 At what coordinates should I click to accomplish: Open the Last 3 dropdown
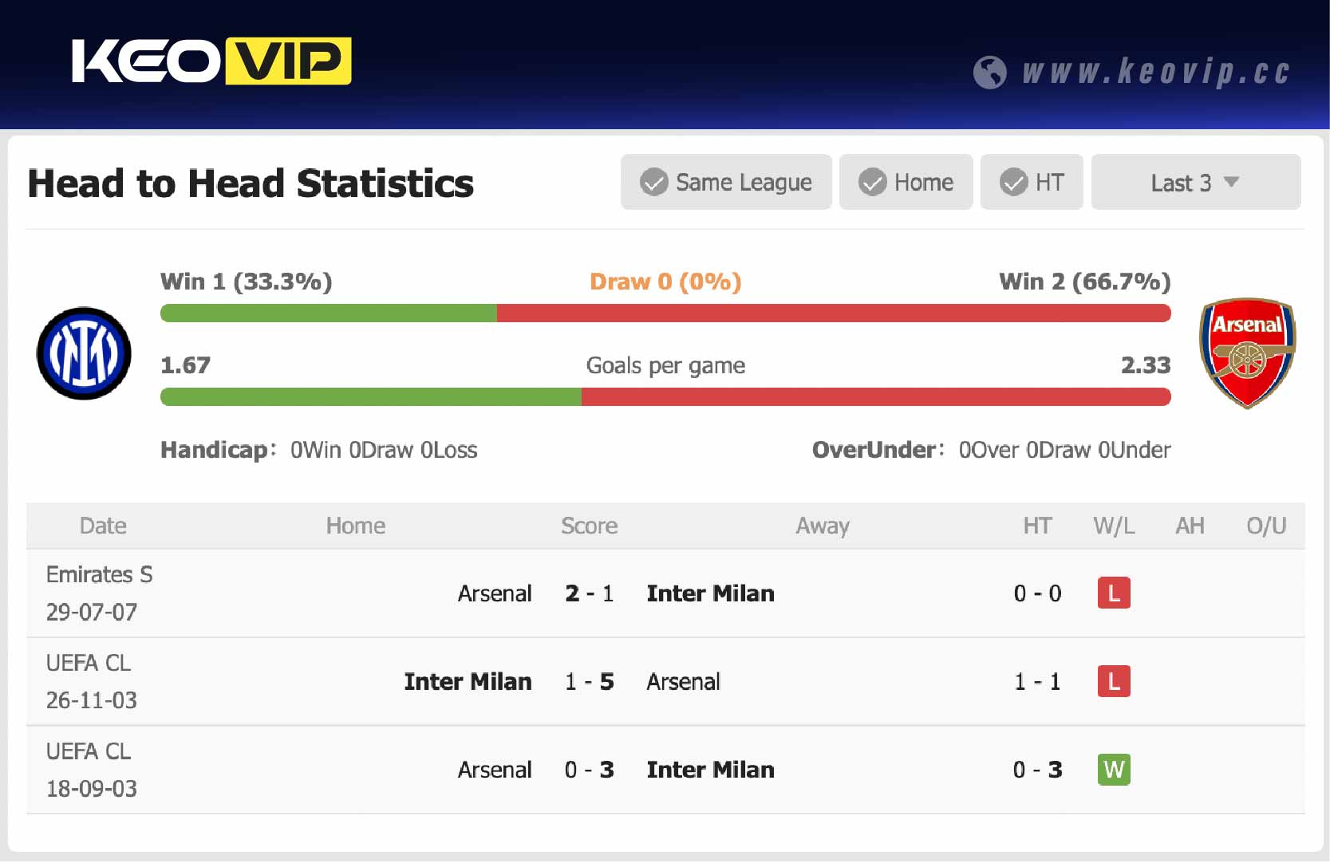pos(1195,182)
